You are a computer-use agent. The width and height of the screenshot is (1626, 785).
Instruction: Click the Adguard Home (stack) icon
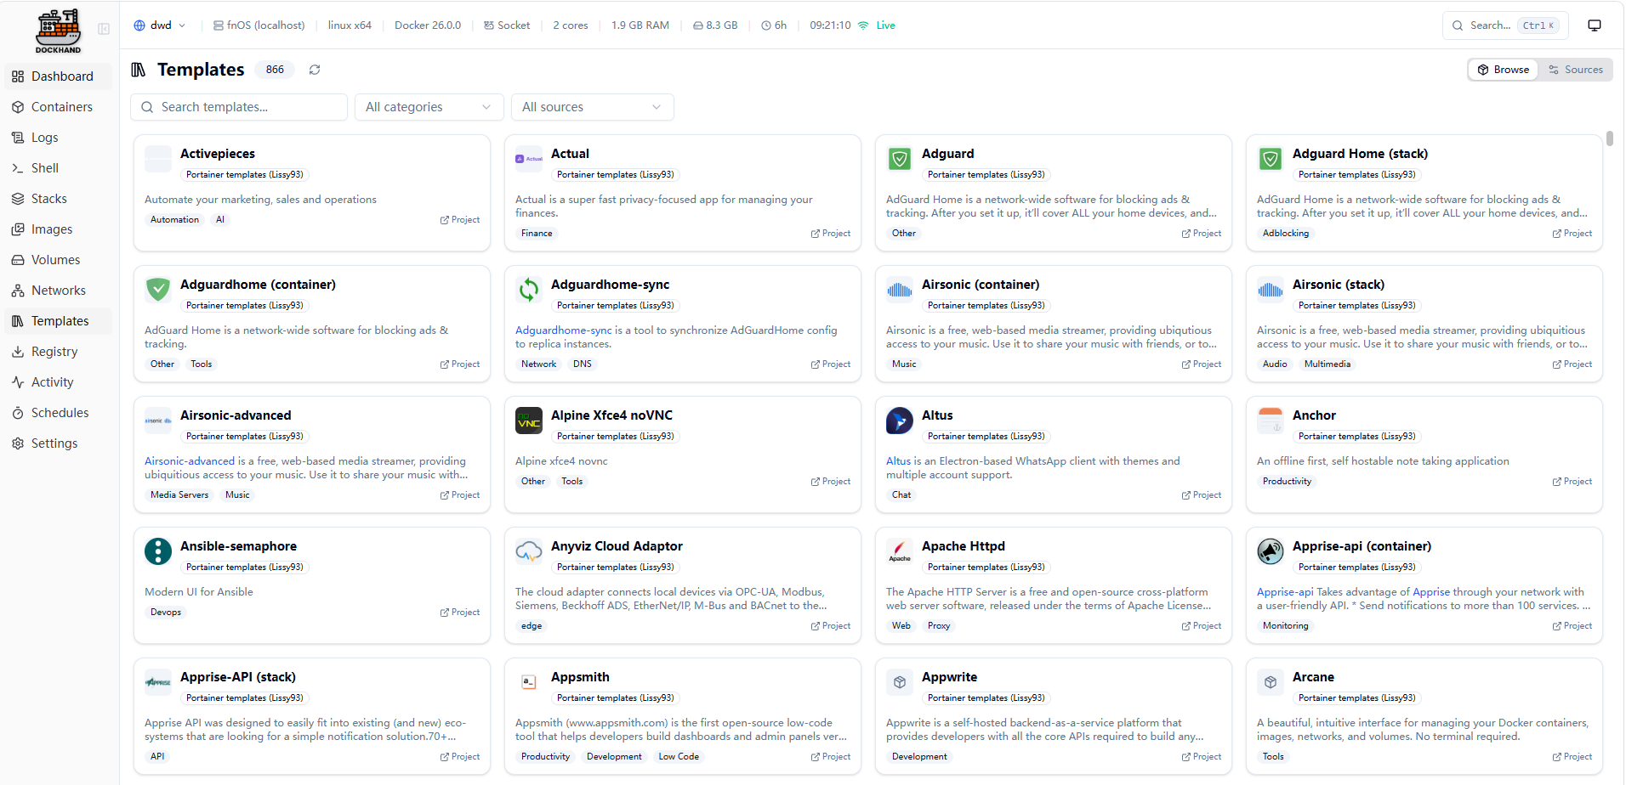(1271, 159)
